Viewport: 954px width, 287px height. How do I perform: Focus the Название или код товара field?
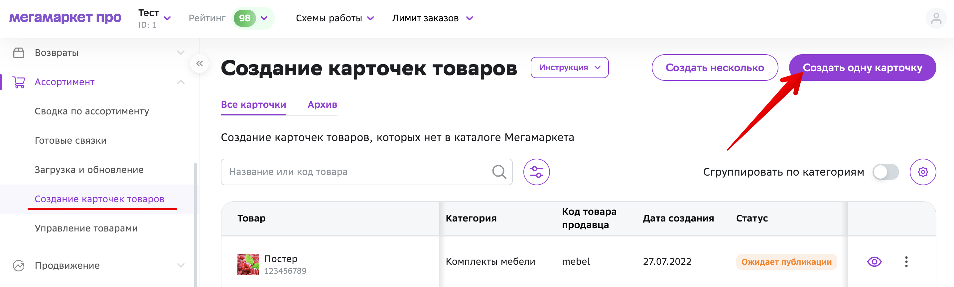point(366,172)
